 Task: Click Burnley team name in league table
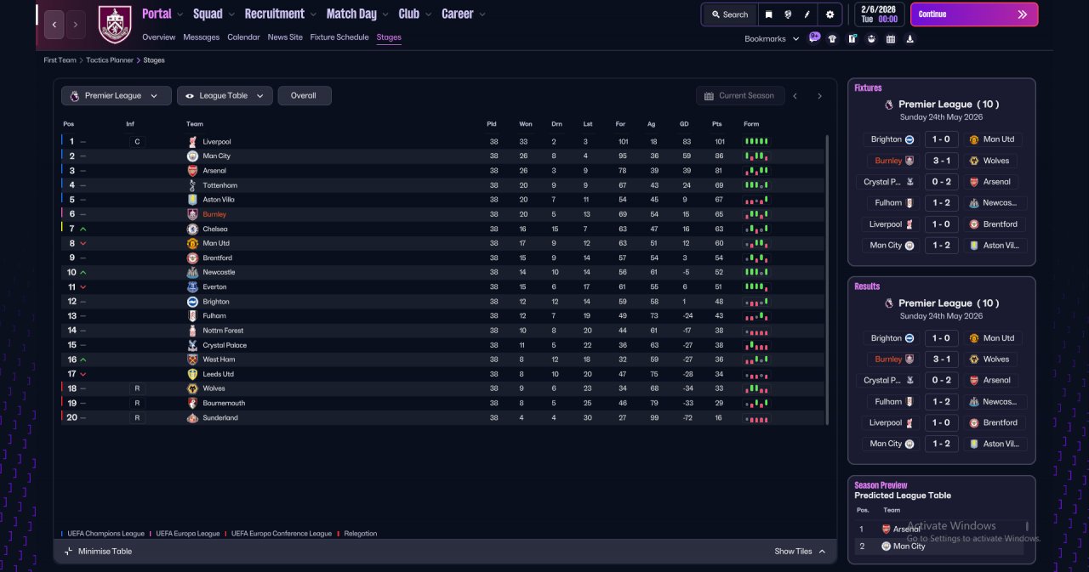[214, 214]
